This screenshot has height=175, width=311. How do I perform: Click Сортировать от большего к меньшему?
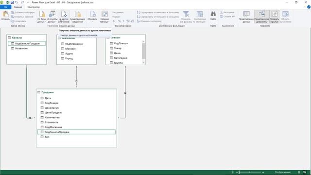[x=158, y=17]
